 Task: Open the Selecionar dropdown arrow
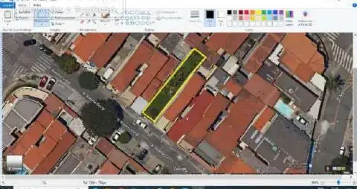click(x=41, y=24)
